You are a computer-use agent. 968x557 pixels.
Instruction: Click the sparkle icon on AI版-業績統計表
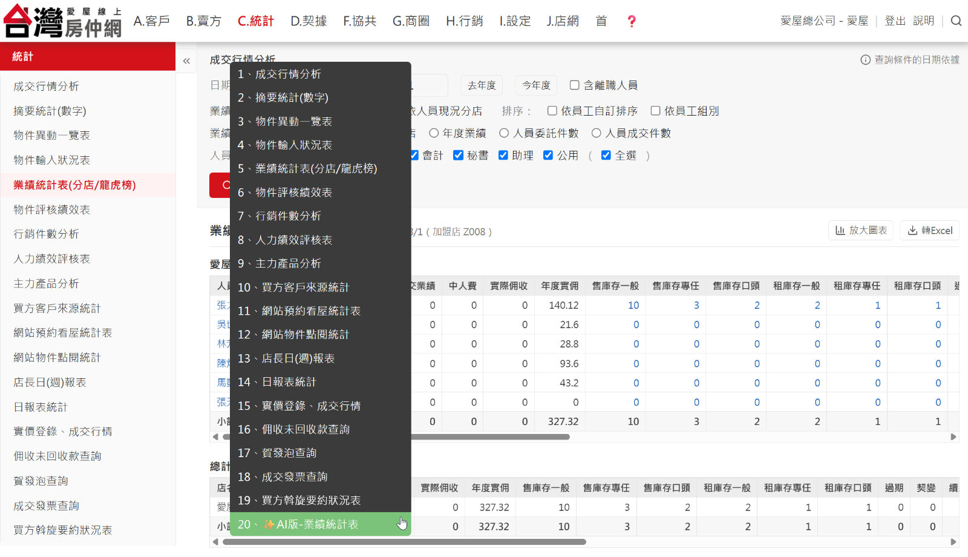(x=269, y=524)
